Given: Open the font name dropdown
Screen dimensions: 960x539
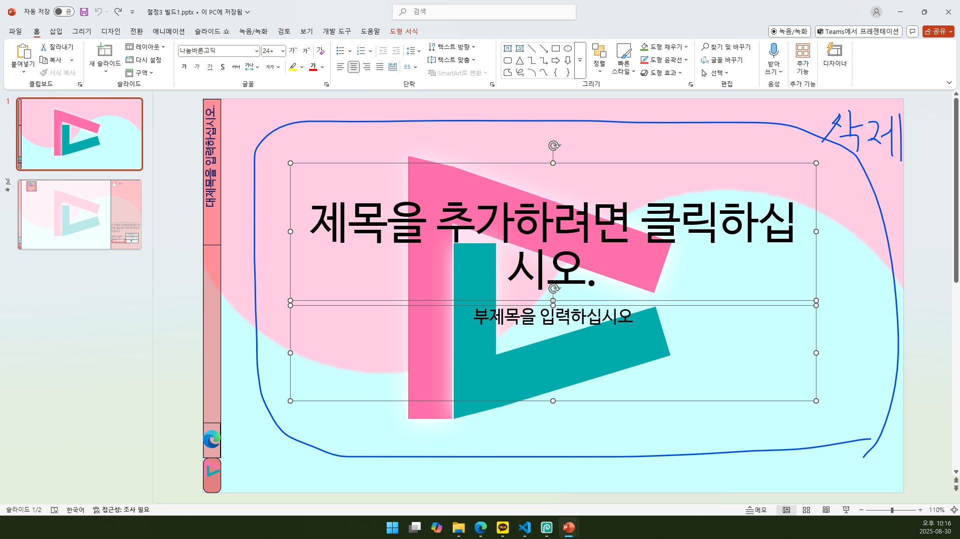Looking at the screenshot, I should point(257,51).
